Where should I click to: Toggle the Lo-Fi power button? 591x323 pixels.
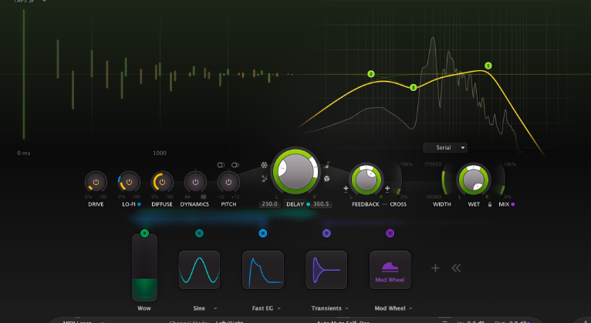129,182
